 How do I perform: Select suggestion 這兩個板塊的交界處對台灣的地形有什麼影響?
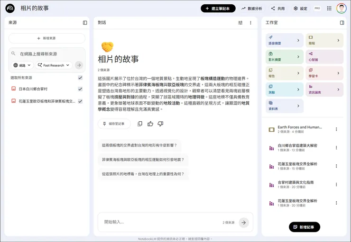[139, 145]
